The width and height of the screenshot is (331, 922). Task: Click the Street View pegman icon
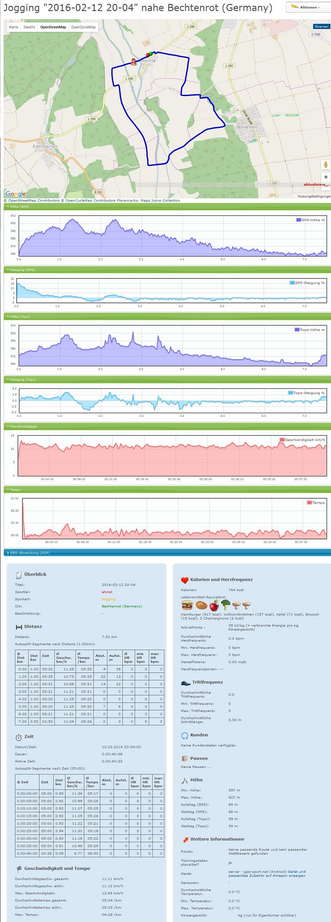pyautogui.click(x=325, y=164)
